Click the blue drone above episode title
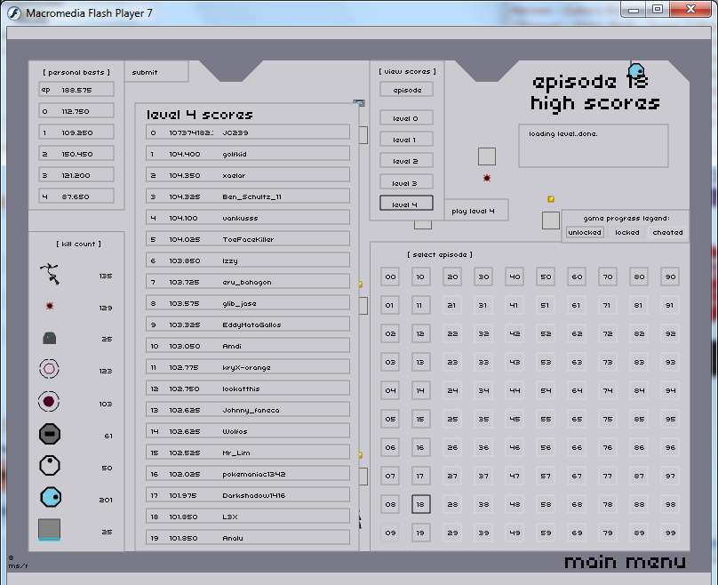Image resolution: width=718 pixels, height=585 pixels. pos(636,72)
